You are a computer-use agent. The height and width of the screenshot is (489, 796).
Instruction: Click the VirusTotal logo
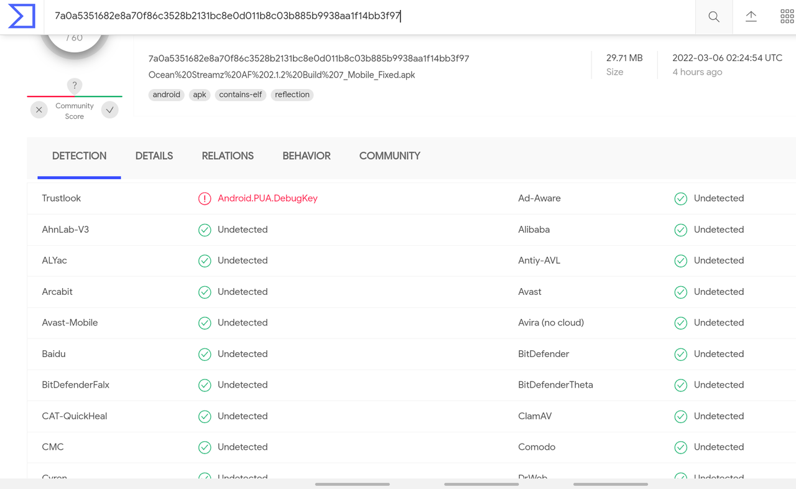pos(21,16)
